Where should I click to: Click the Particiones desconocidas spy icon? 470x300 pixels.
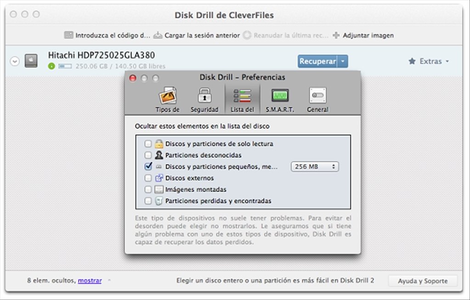tap(159, 155)
